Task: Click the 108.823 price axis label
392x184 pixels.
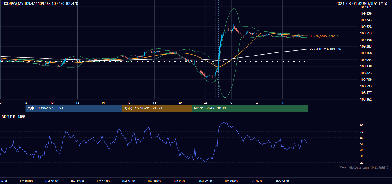Action: point(366,73)
